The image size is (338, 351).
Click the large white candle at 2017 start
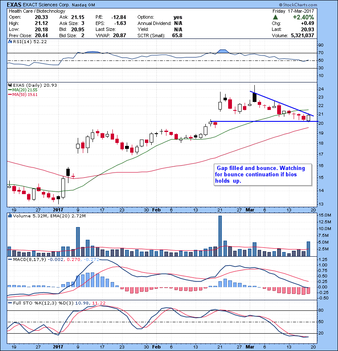tap(63, 188)
